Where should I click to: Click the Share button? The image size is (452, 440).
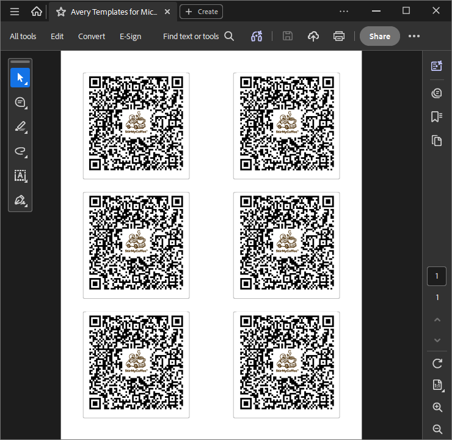(x=380, y=36)
